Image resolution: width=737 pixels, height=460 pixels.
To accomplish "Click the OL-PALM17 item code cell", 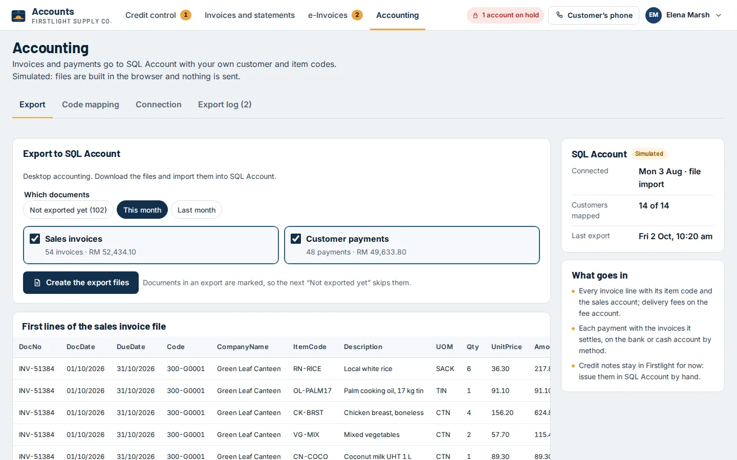I will (x=312, y=390).
